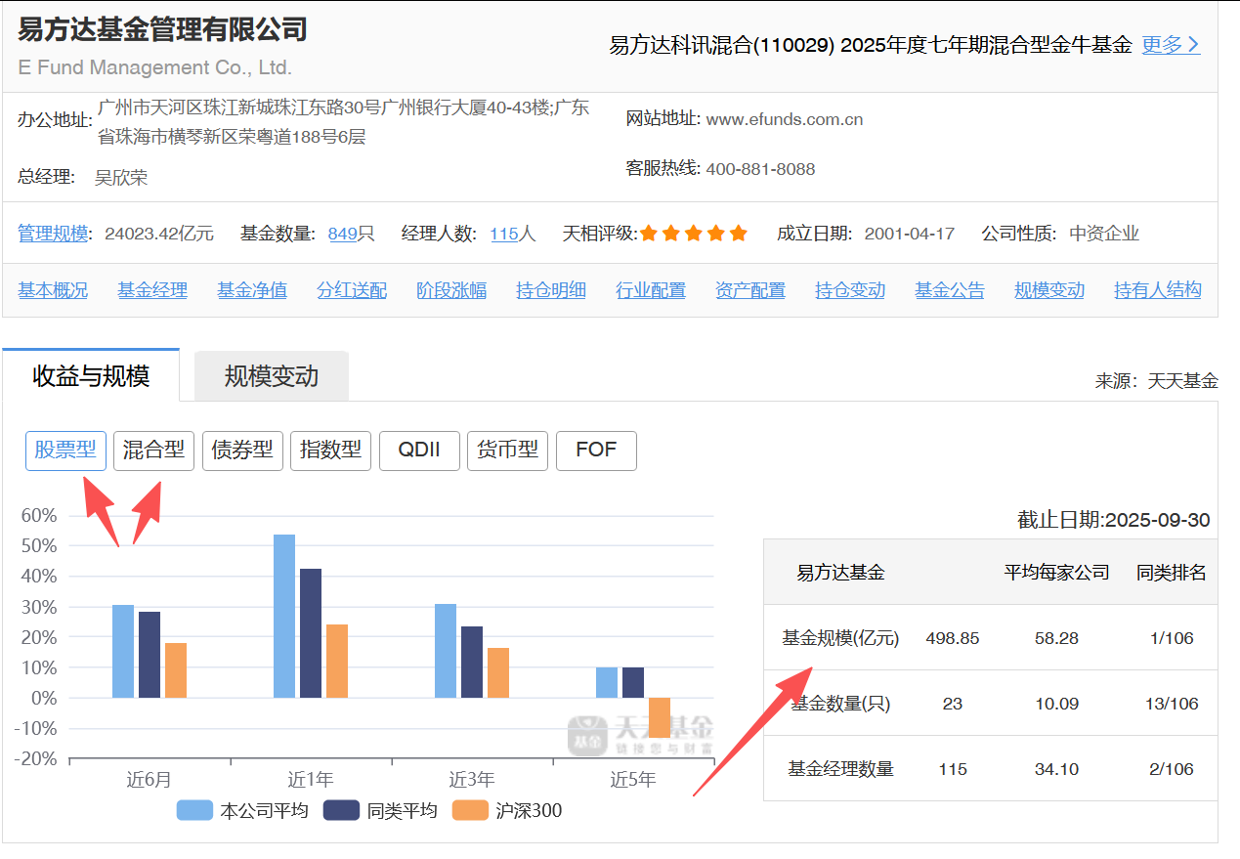Screen dimensions: 1240x859
Task: Click the 近5年 orange 沪深300 bar
Action: coord(660,717)
